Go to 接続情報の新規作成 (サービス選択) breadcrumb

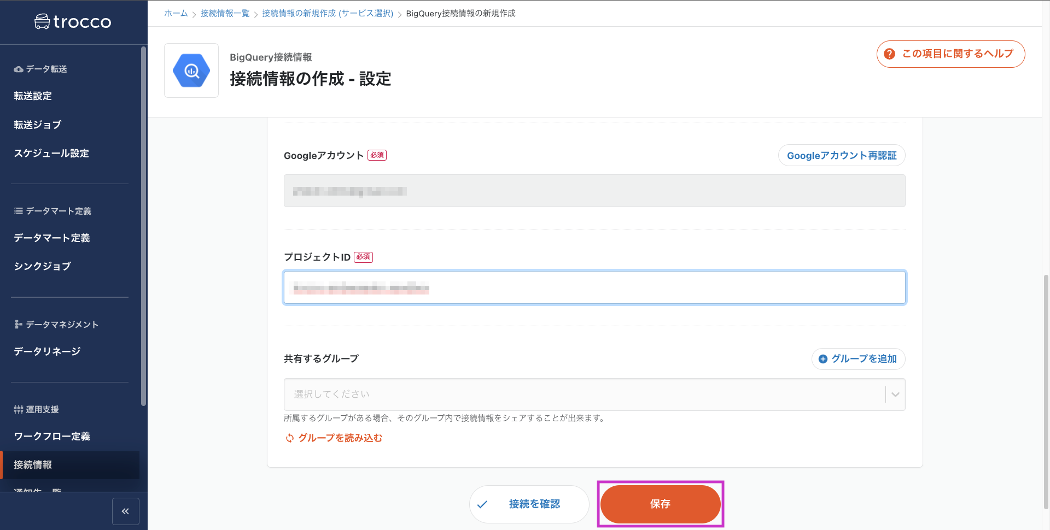[328, 13]
